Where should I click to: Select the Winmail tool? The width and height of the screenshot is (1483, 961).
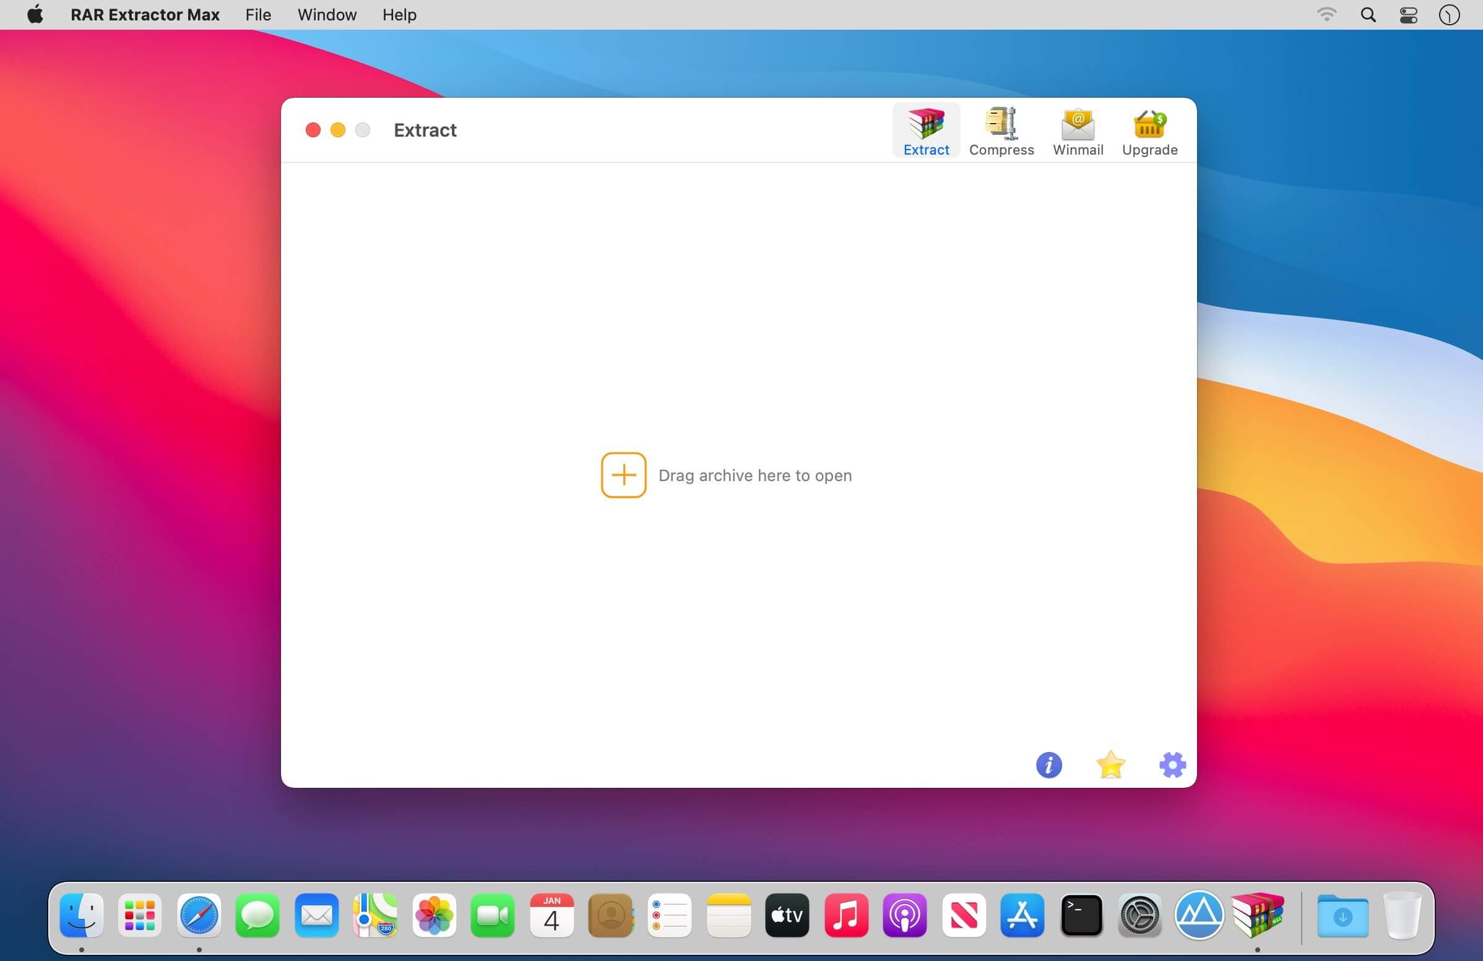click(1078, 130)
